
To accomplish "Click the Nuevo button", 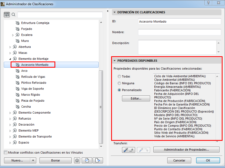I will [17, 160].
